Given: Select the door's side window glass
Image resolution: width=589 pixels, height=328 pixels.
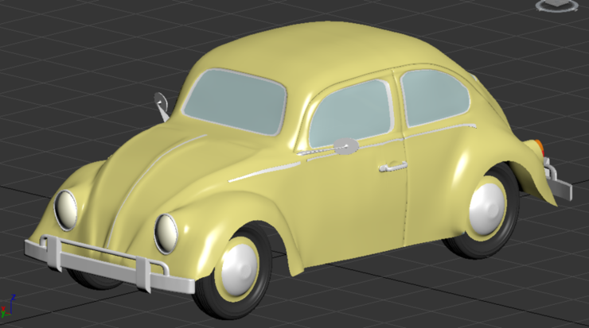Looking at the screenshot, I should point(351,114).
